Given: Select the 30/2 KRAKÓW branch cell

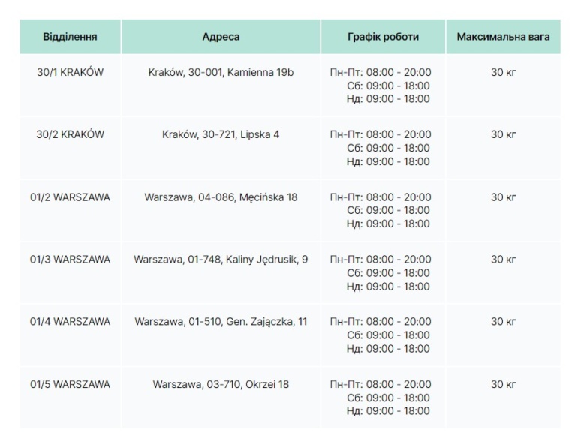Looking at the screenshot, I should coord(70,135).
